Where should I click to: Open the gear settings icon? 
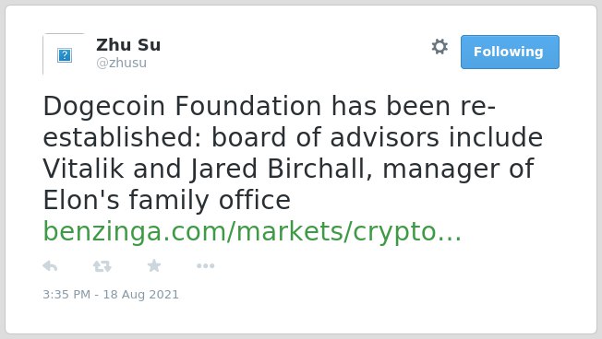point(439,47)
